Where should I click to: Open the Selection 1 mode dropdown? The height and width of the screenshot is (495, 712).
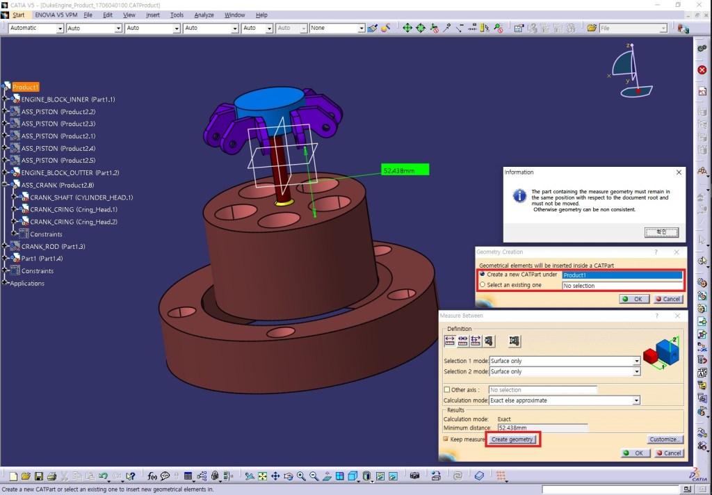tap(636, 361)
